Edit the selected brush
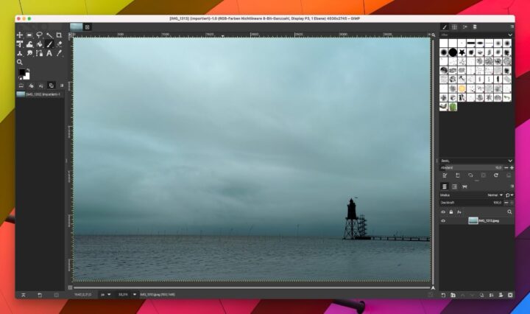 445,175
